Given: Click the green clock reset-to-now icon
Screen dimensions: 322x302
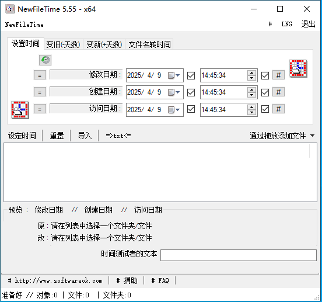Looking at the screenshot, I should point(45,60).
